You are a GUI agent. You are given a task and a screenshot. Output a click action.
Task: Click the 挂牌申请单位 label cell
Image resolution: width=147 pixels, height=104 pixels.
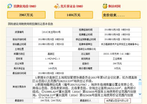[x=86, y=44]
